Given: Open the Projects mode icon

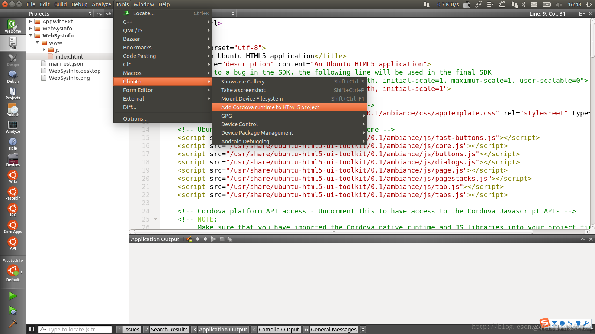Looking at the screenshot, I should pyautogui.click(x=13, y=93).
